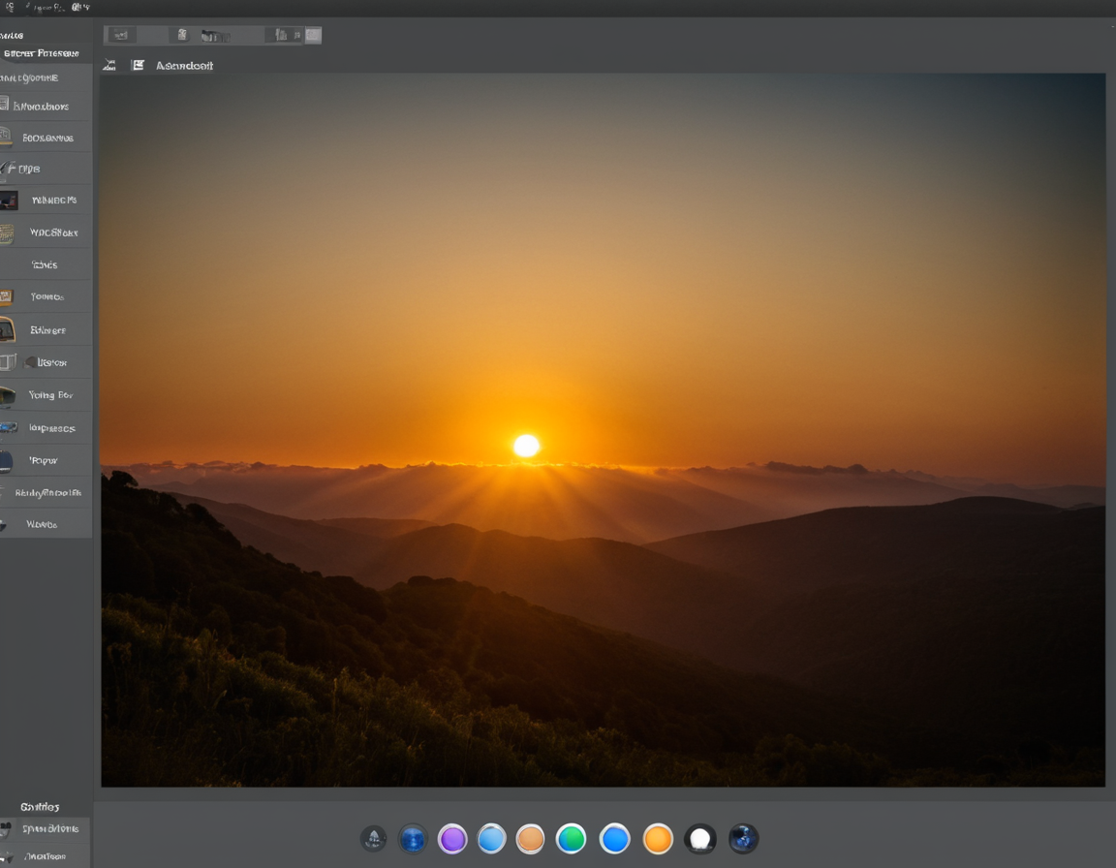This screenshot has width=1116, height=868.
Task: Open the adjustments icon beside the Ascend label
Action: point(137,65)
